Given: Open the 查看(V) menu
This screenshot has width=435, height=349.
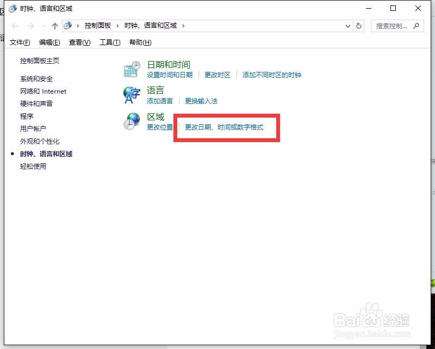Looking at the screenshot, I should [79, 42].
